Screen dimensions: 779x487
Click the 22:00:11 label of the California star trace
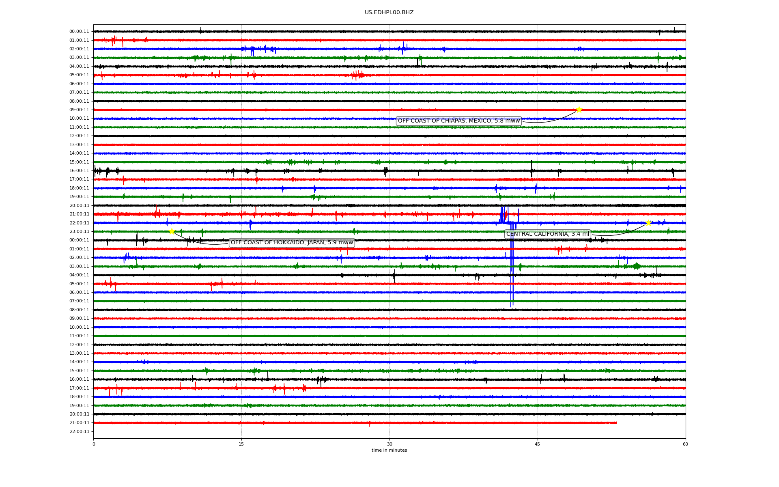click(x=79, y=223)
